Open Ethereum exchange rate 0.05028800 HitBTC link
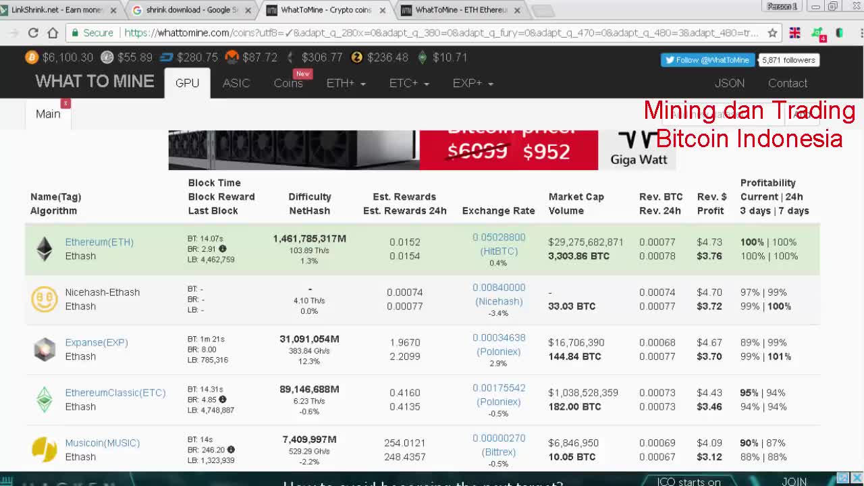 (x=499, y=244)
